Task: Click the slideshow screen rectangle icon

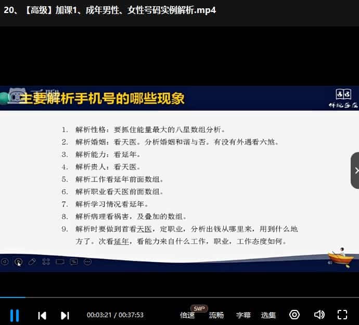Action: (x=60, y=262)
